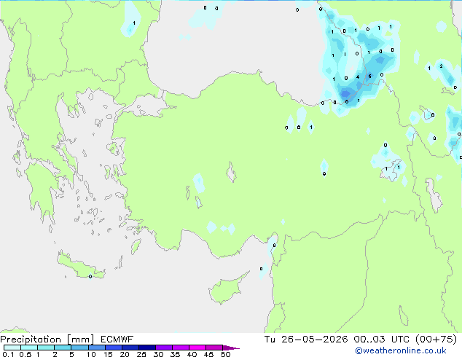
Task: Select the 30–35 mm violet legend swatch
Action: 164,348
